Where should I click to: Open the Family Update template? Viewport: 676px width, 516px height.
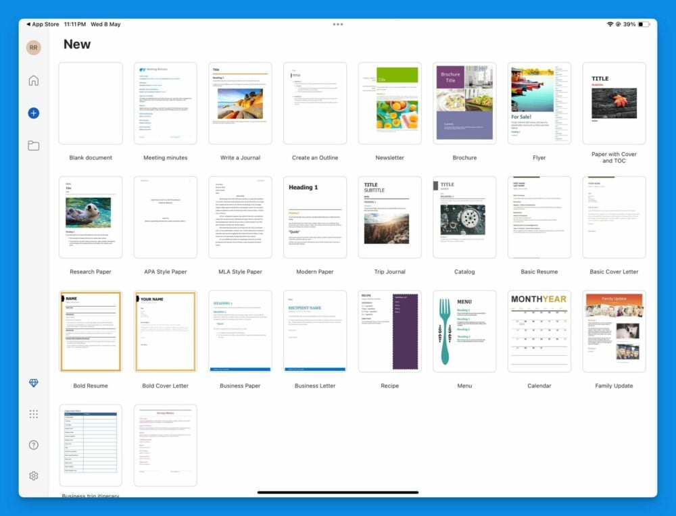614,331
